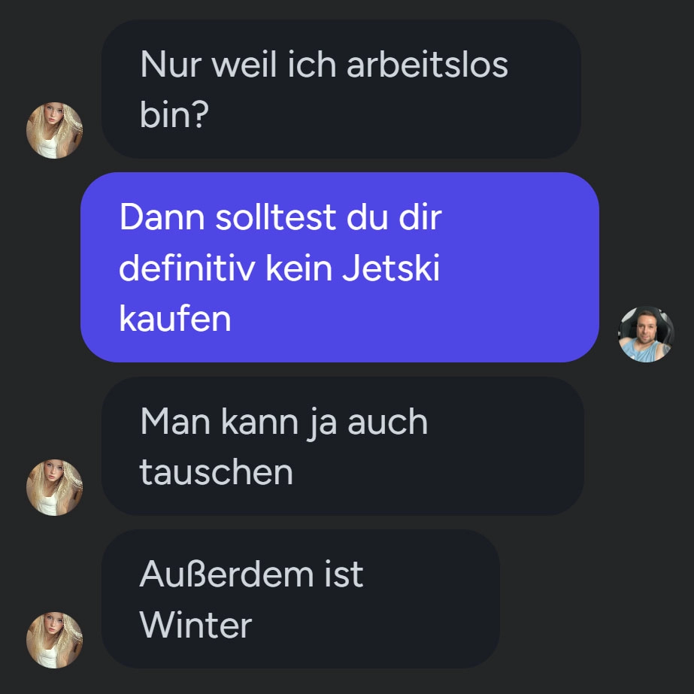Click the word "kaufen" in blue bubble
The width and height of the screenshot is (694, 694).
click(175, 319)
